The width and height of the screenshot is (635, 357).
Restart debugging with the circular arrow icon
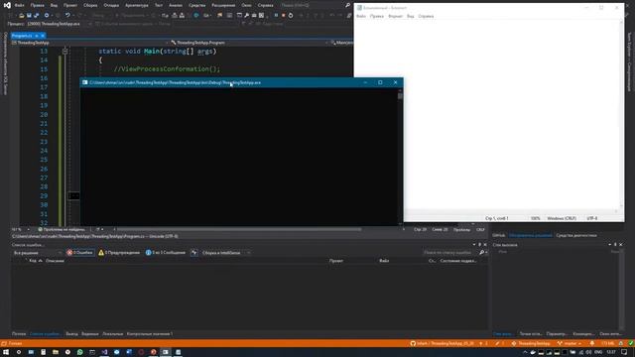pos(291,16)
